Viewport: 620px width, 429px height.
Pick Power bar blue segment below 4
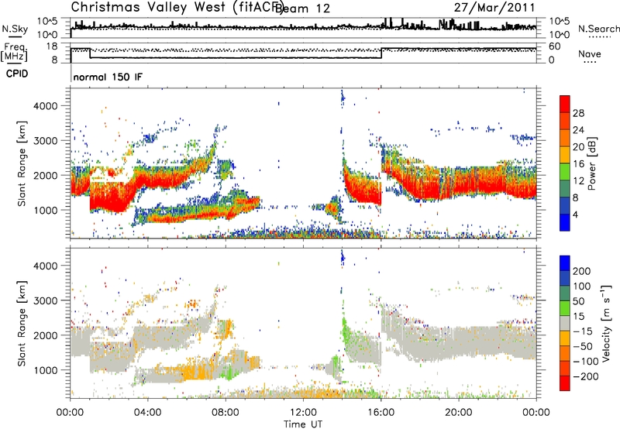point(565,222)
